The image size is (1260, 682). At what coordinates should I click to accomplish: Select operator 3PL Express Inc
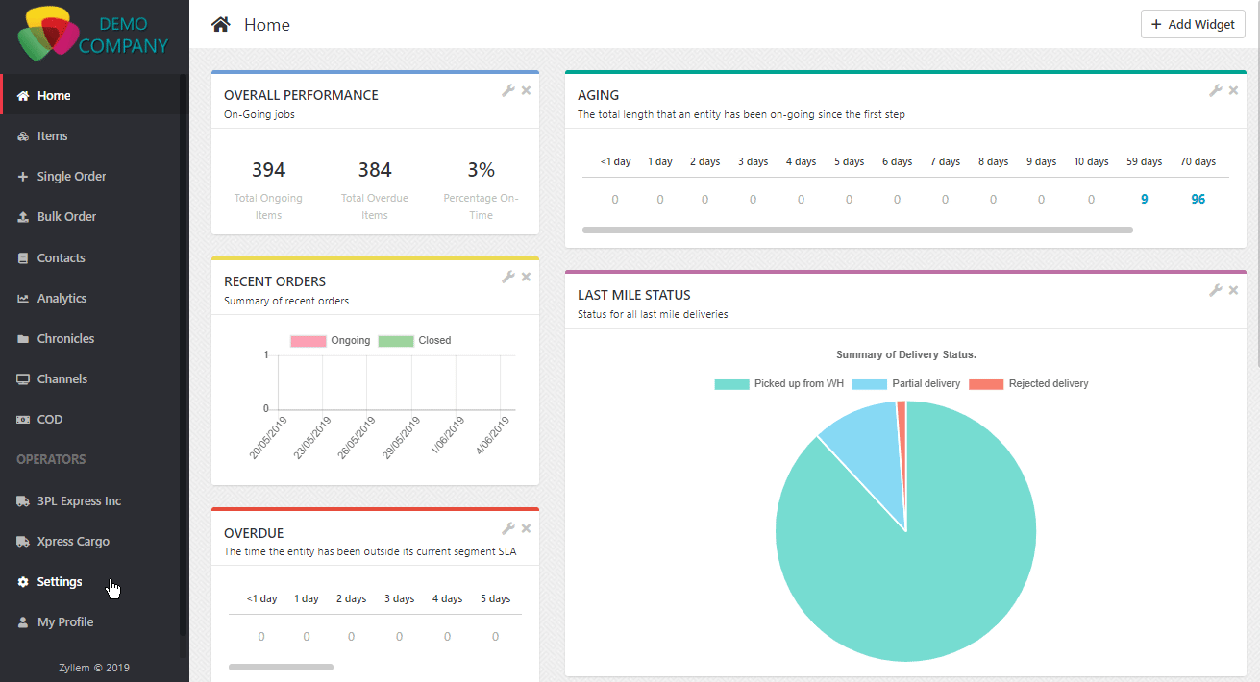pos(90,501)
